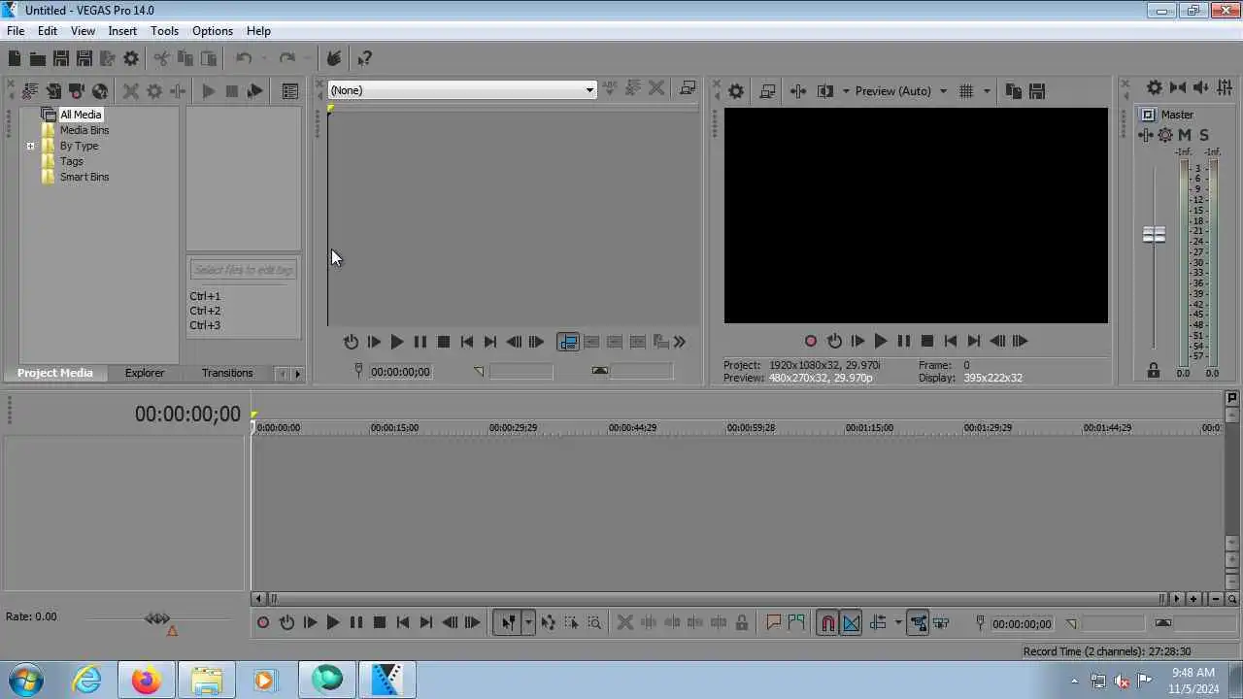Open Split Screen View dropdown arrow
1243x699 pixels.
(846, 91)
